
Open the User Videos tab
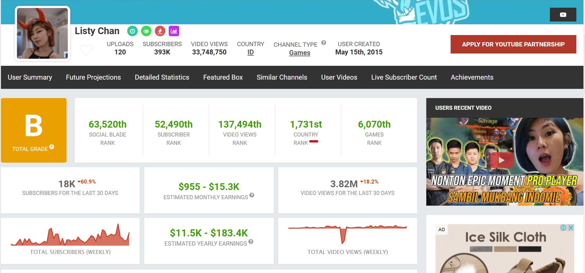pos(339,77)
